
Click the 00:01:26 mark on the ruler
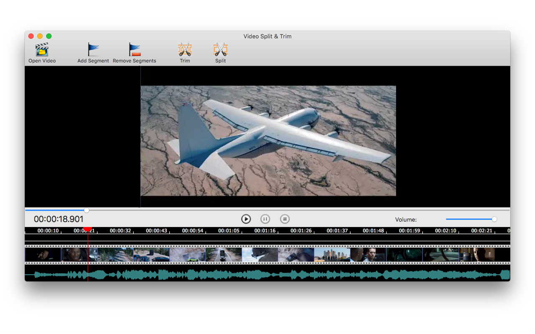coord(301,230)
